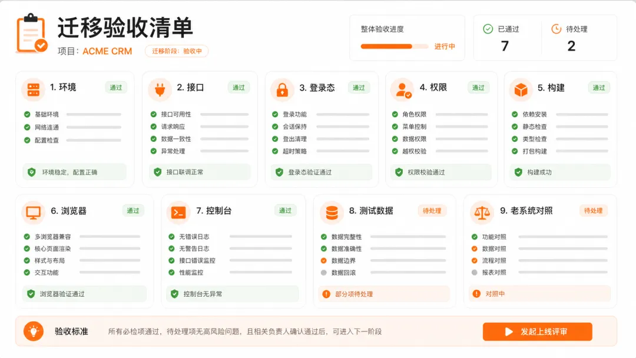Click the 功能对照 item

point(494,237)
